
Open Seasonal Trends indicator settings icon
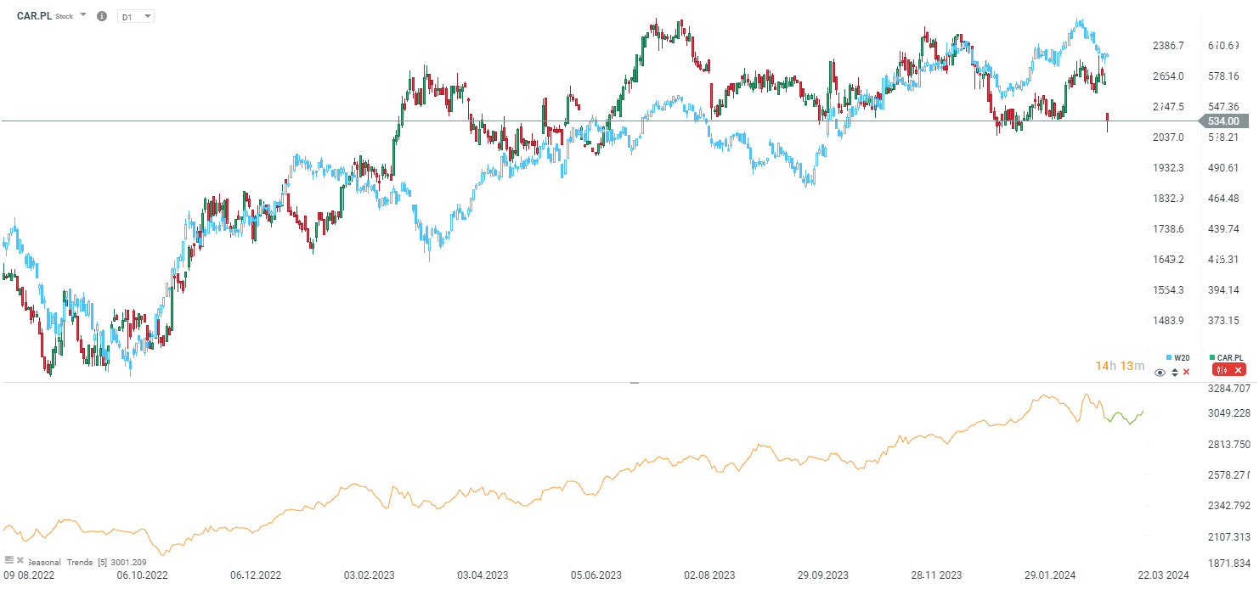pyautogui.click(x=9, y=560)
